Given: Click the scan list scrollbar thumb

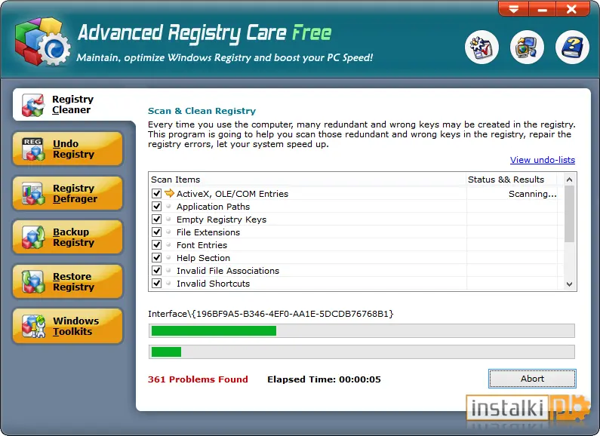Looking at the screenshot, I should tap(569, 214).
